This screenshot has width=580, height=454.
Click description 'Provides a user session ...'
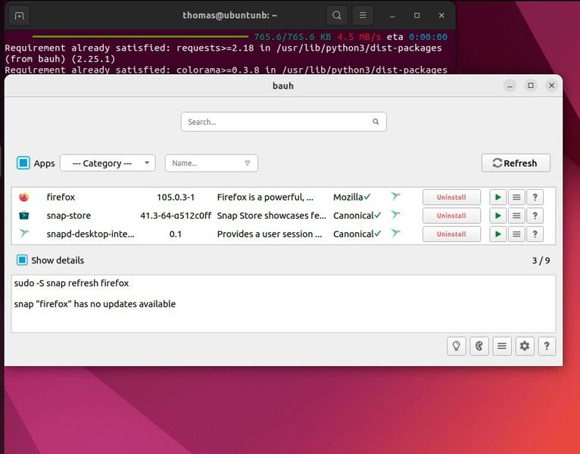point(270,234)
